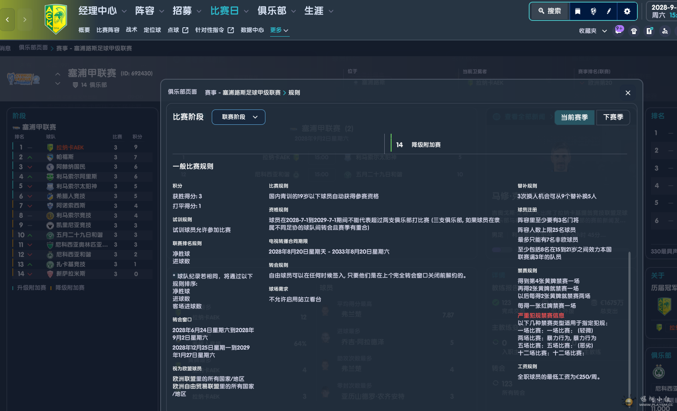
Task: Click the 搜索 search button
Action: coord(550,11)
